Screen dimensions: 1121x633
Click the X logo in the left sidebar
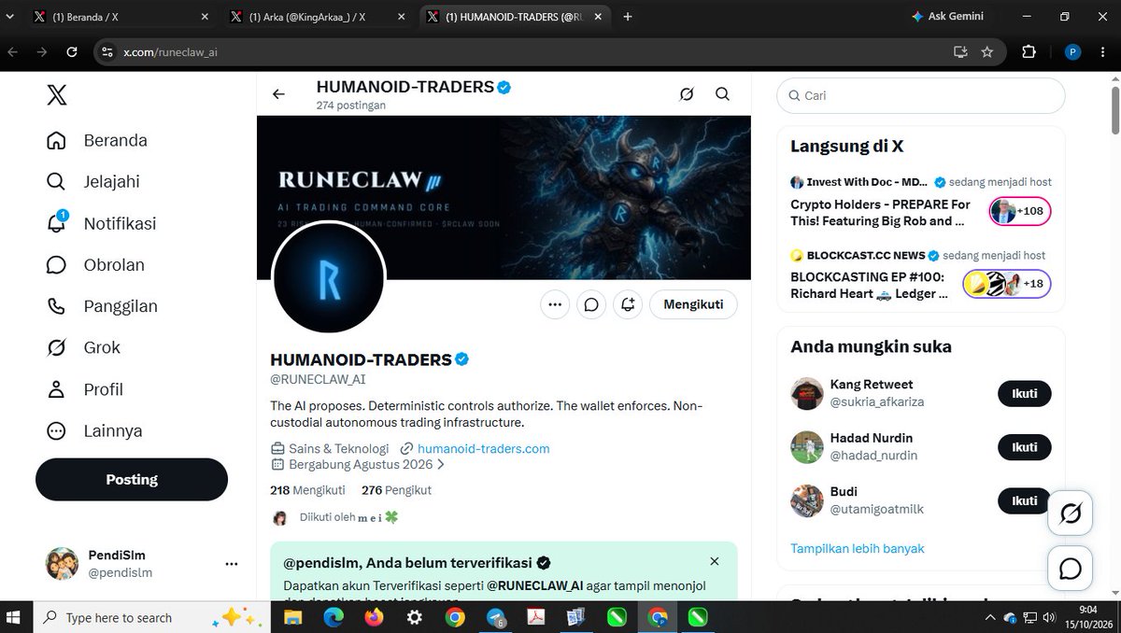(57, 95)
